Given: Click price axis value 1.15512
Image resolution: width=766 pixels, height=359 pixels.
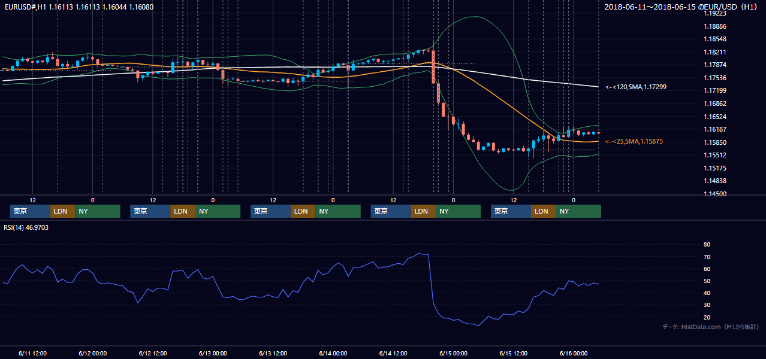Looking at the screenshot, I should click(714, 155).
